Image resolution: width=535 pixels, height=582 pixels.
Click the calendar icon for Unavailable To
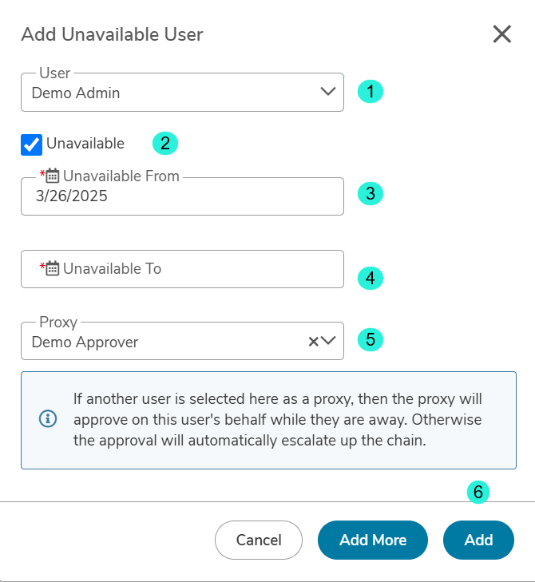53,268
